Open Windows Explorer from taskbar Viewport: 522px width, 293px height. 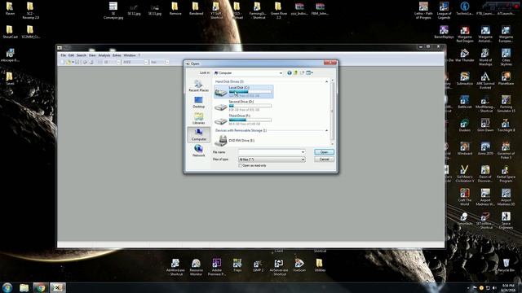pyautogui.click(x=24, y=287)
